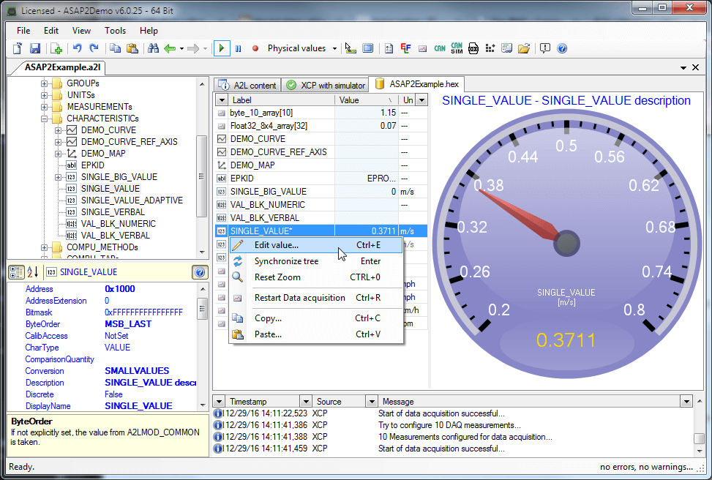Open the Physical values dropdown

click(x=334, y=48)
